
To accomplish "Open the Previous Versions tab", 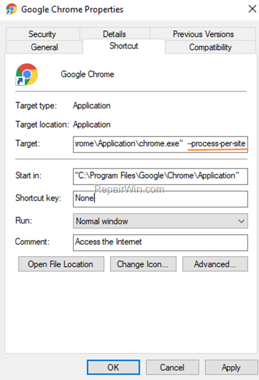I will coord(203,34).
